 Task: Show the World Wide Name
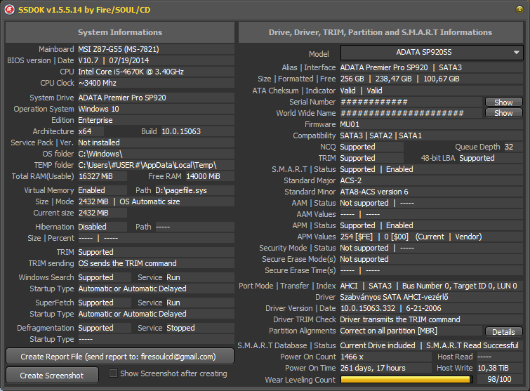click(x=503, y=113)
